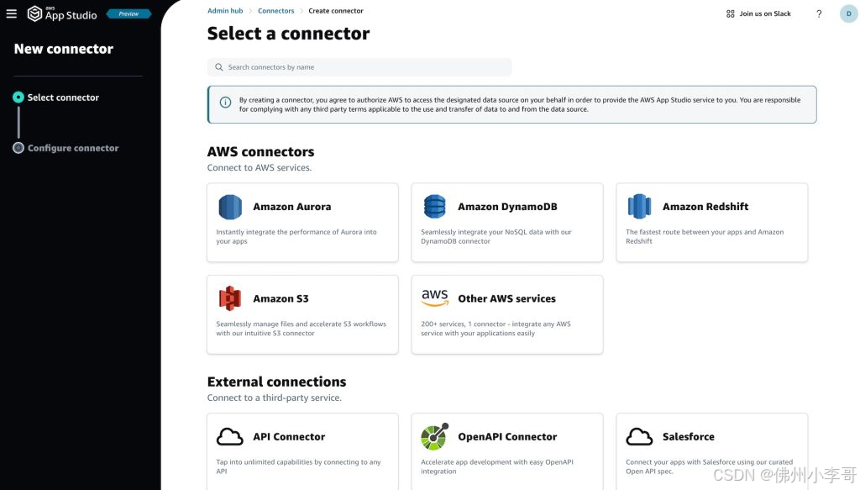Choose the Amazon DynamoDB connector title
860x490 pixels.
(x=507, y=207)
